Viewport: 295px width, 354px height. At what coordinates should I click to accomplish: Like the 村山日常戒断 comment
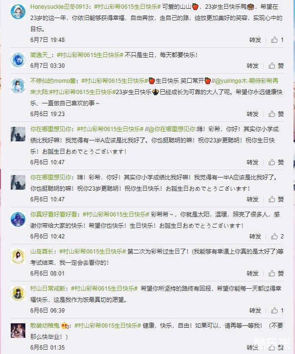tap(277, 311)
